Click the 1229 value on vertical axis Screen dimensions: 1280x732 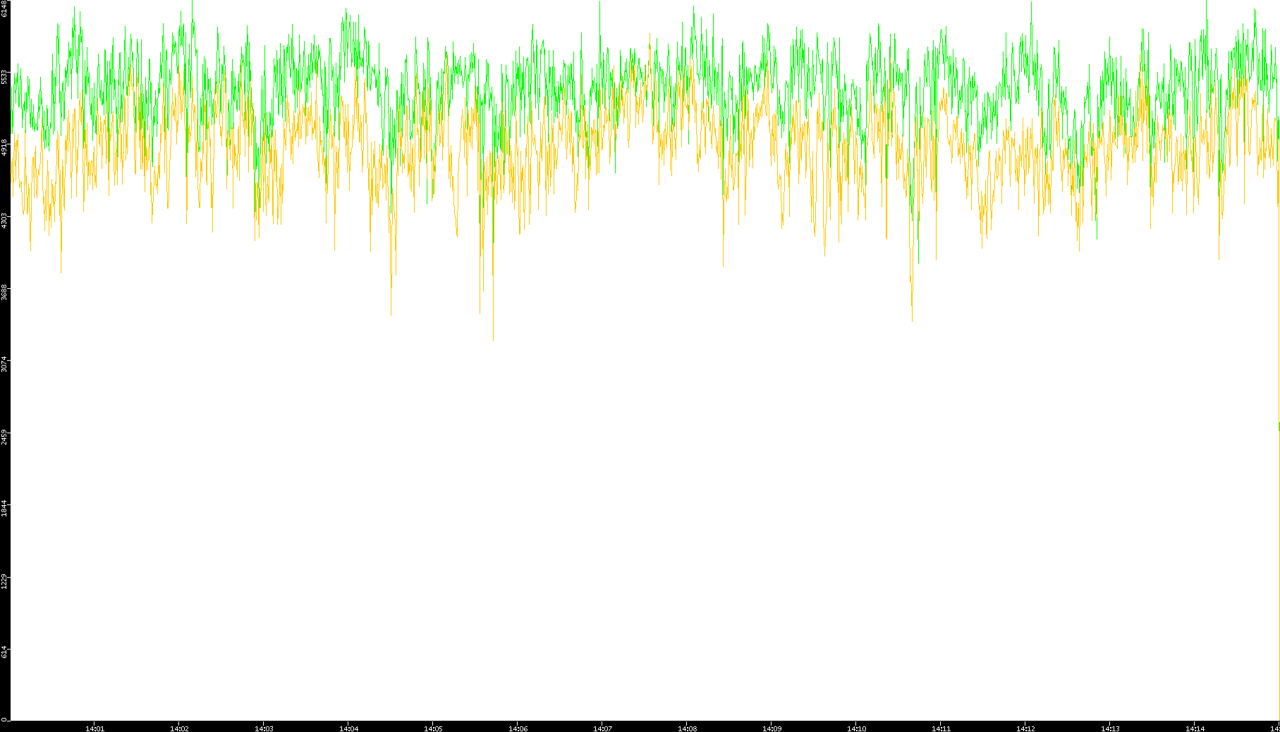4,581
